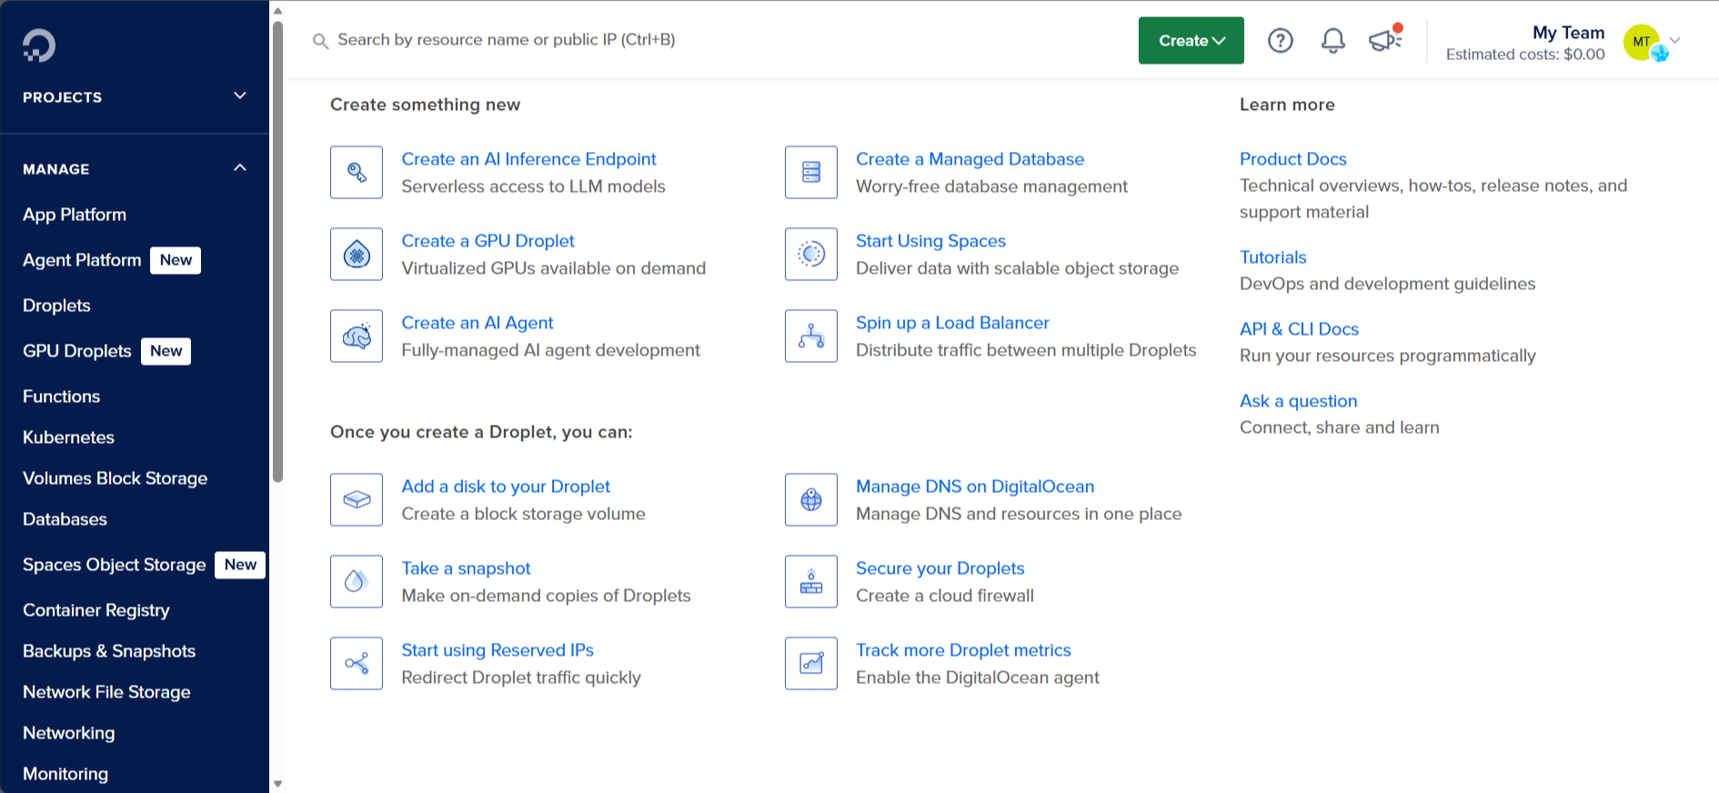1719x793 pixels.
Task: Open Take a snapshot link
Action: [x=466, y=568]
